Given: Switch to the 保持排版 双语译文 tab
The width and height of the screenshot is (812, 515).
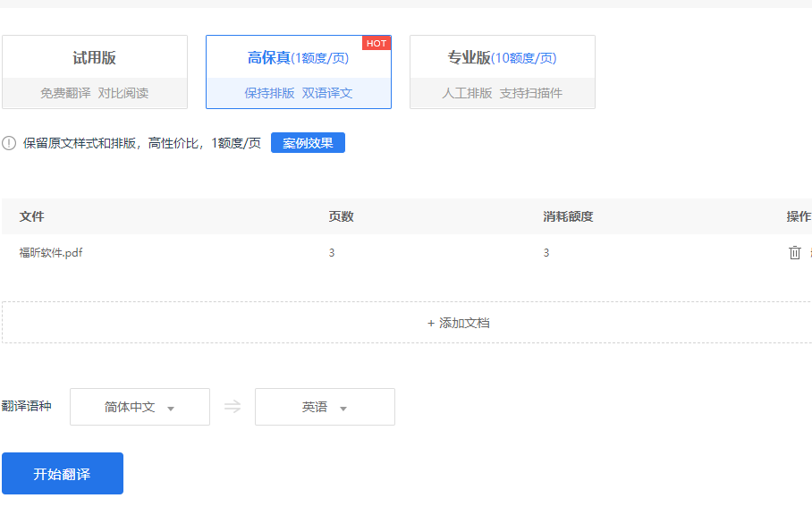Looking at the screenshot, I should pyautogui.click(x=298, y=92).
